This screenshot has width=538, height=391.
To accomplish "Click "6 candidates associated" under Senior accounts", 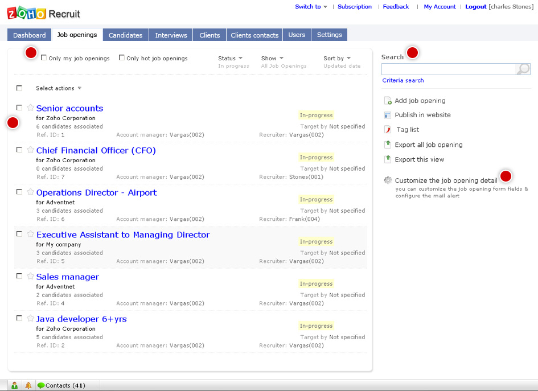I will (x=69, y=126).
